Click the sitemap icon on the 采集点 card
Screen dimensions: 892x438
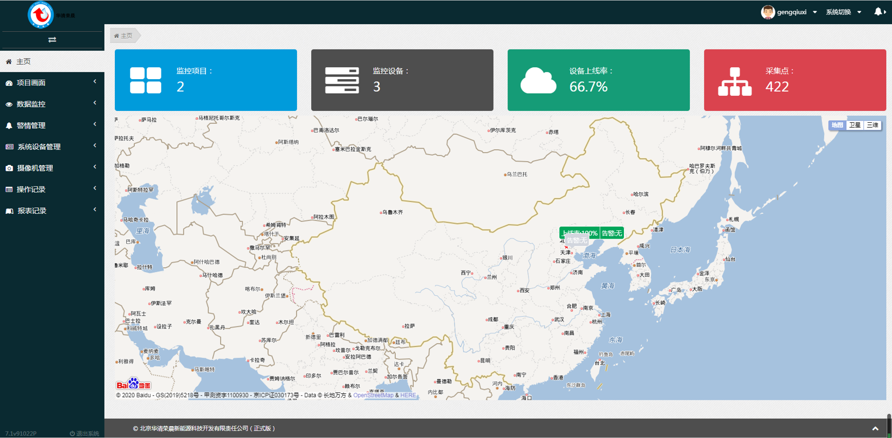735,81
